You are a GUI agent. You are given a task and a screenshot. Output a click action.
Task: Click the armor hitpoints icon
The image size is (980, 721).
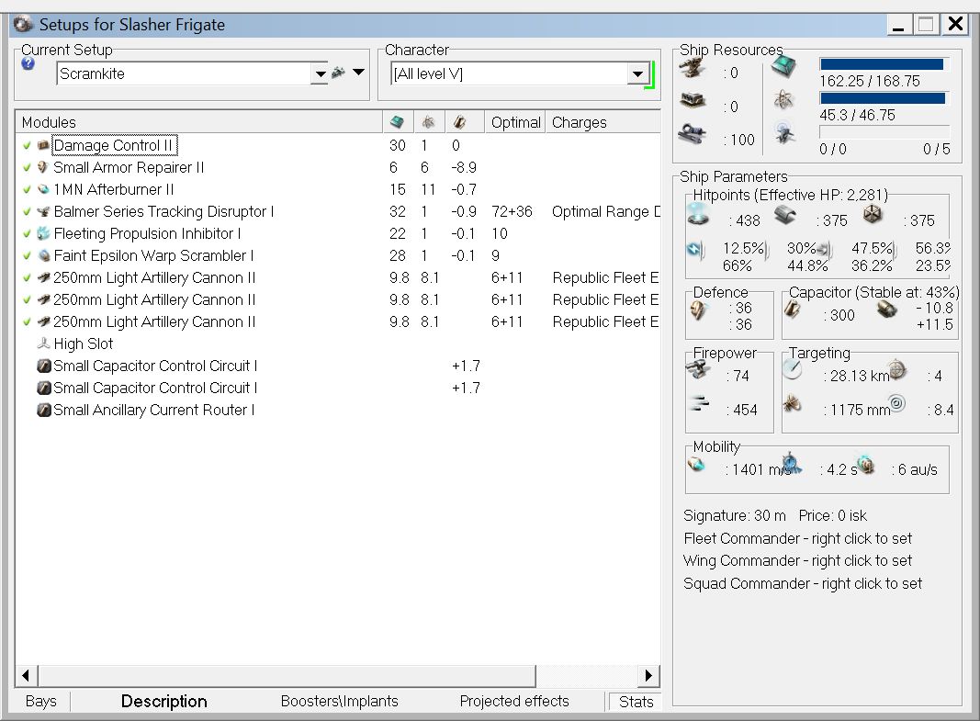[x=785, y=216]
